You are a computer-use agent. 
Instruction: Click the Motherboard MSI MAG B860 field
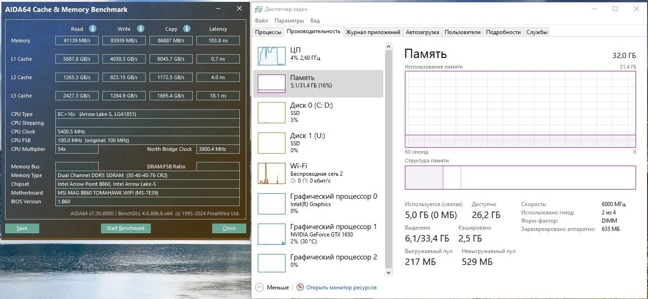pyautogui.click(x=148, y=193)
